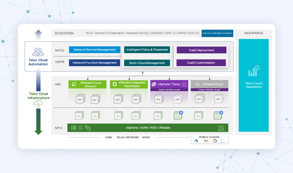Click the AWS logo under Public Clouds
Viewport: 293px width, 173px height.
pyautogui.click(x=206, y=141)
